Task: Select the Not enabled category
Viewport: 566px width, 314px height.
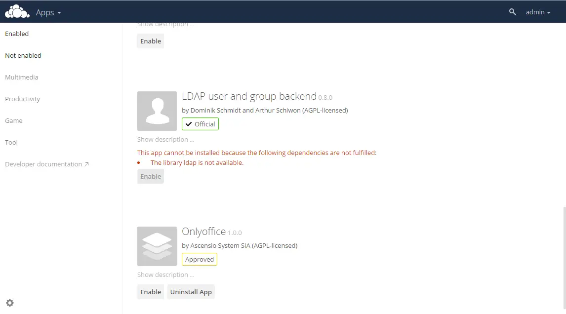Action: 23,55
